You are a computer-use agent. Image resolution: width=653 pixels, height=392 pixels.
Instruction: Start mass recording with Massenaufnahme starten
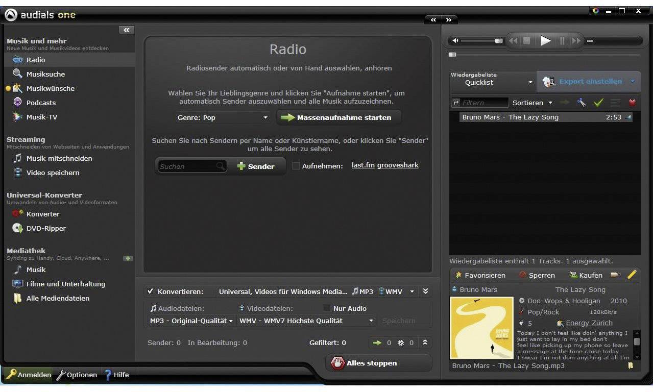[x=339, y=117]
